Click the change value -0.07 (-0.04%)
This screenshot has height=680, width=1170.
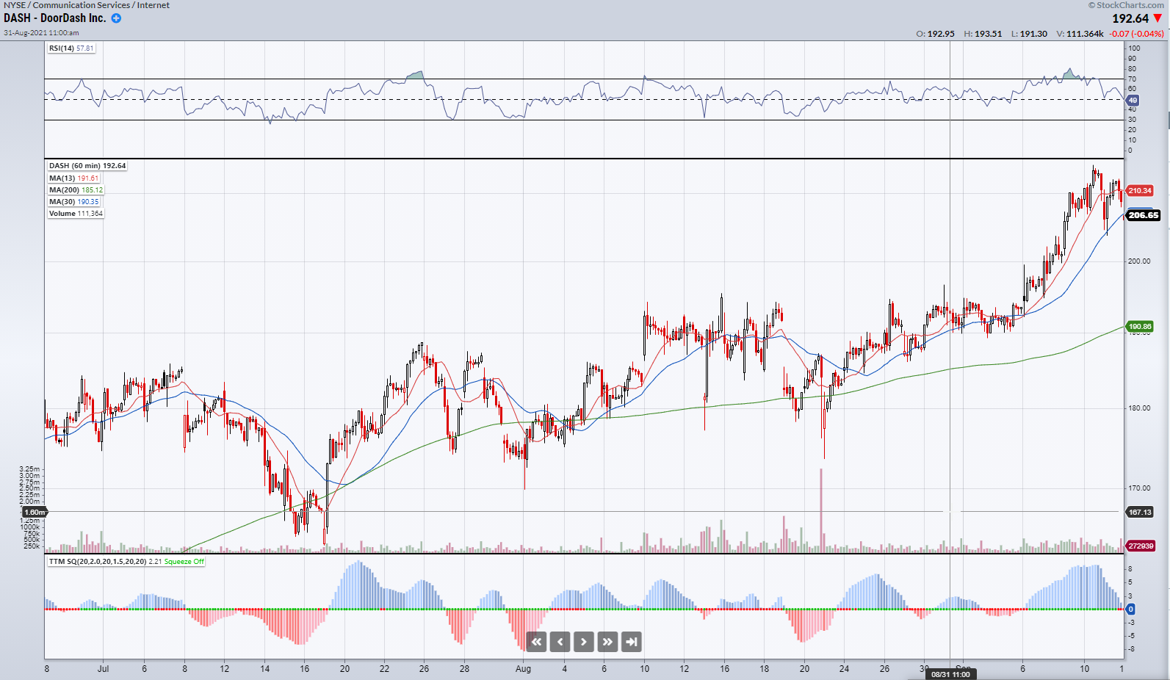click(x=1137, y=34)
